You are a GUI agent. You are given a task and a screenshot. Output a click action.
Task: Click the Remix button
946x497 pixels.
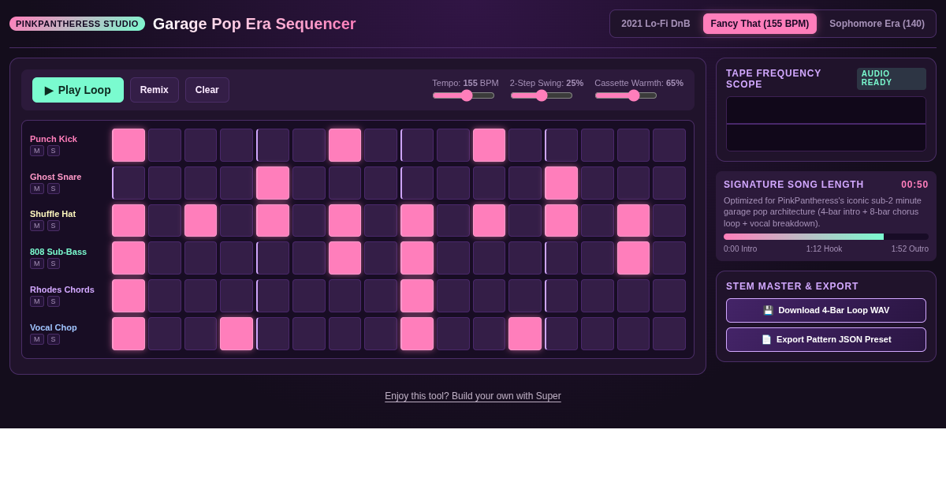coord(155,90)
